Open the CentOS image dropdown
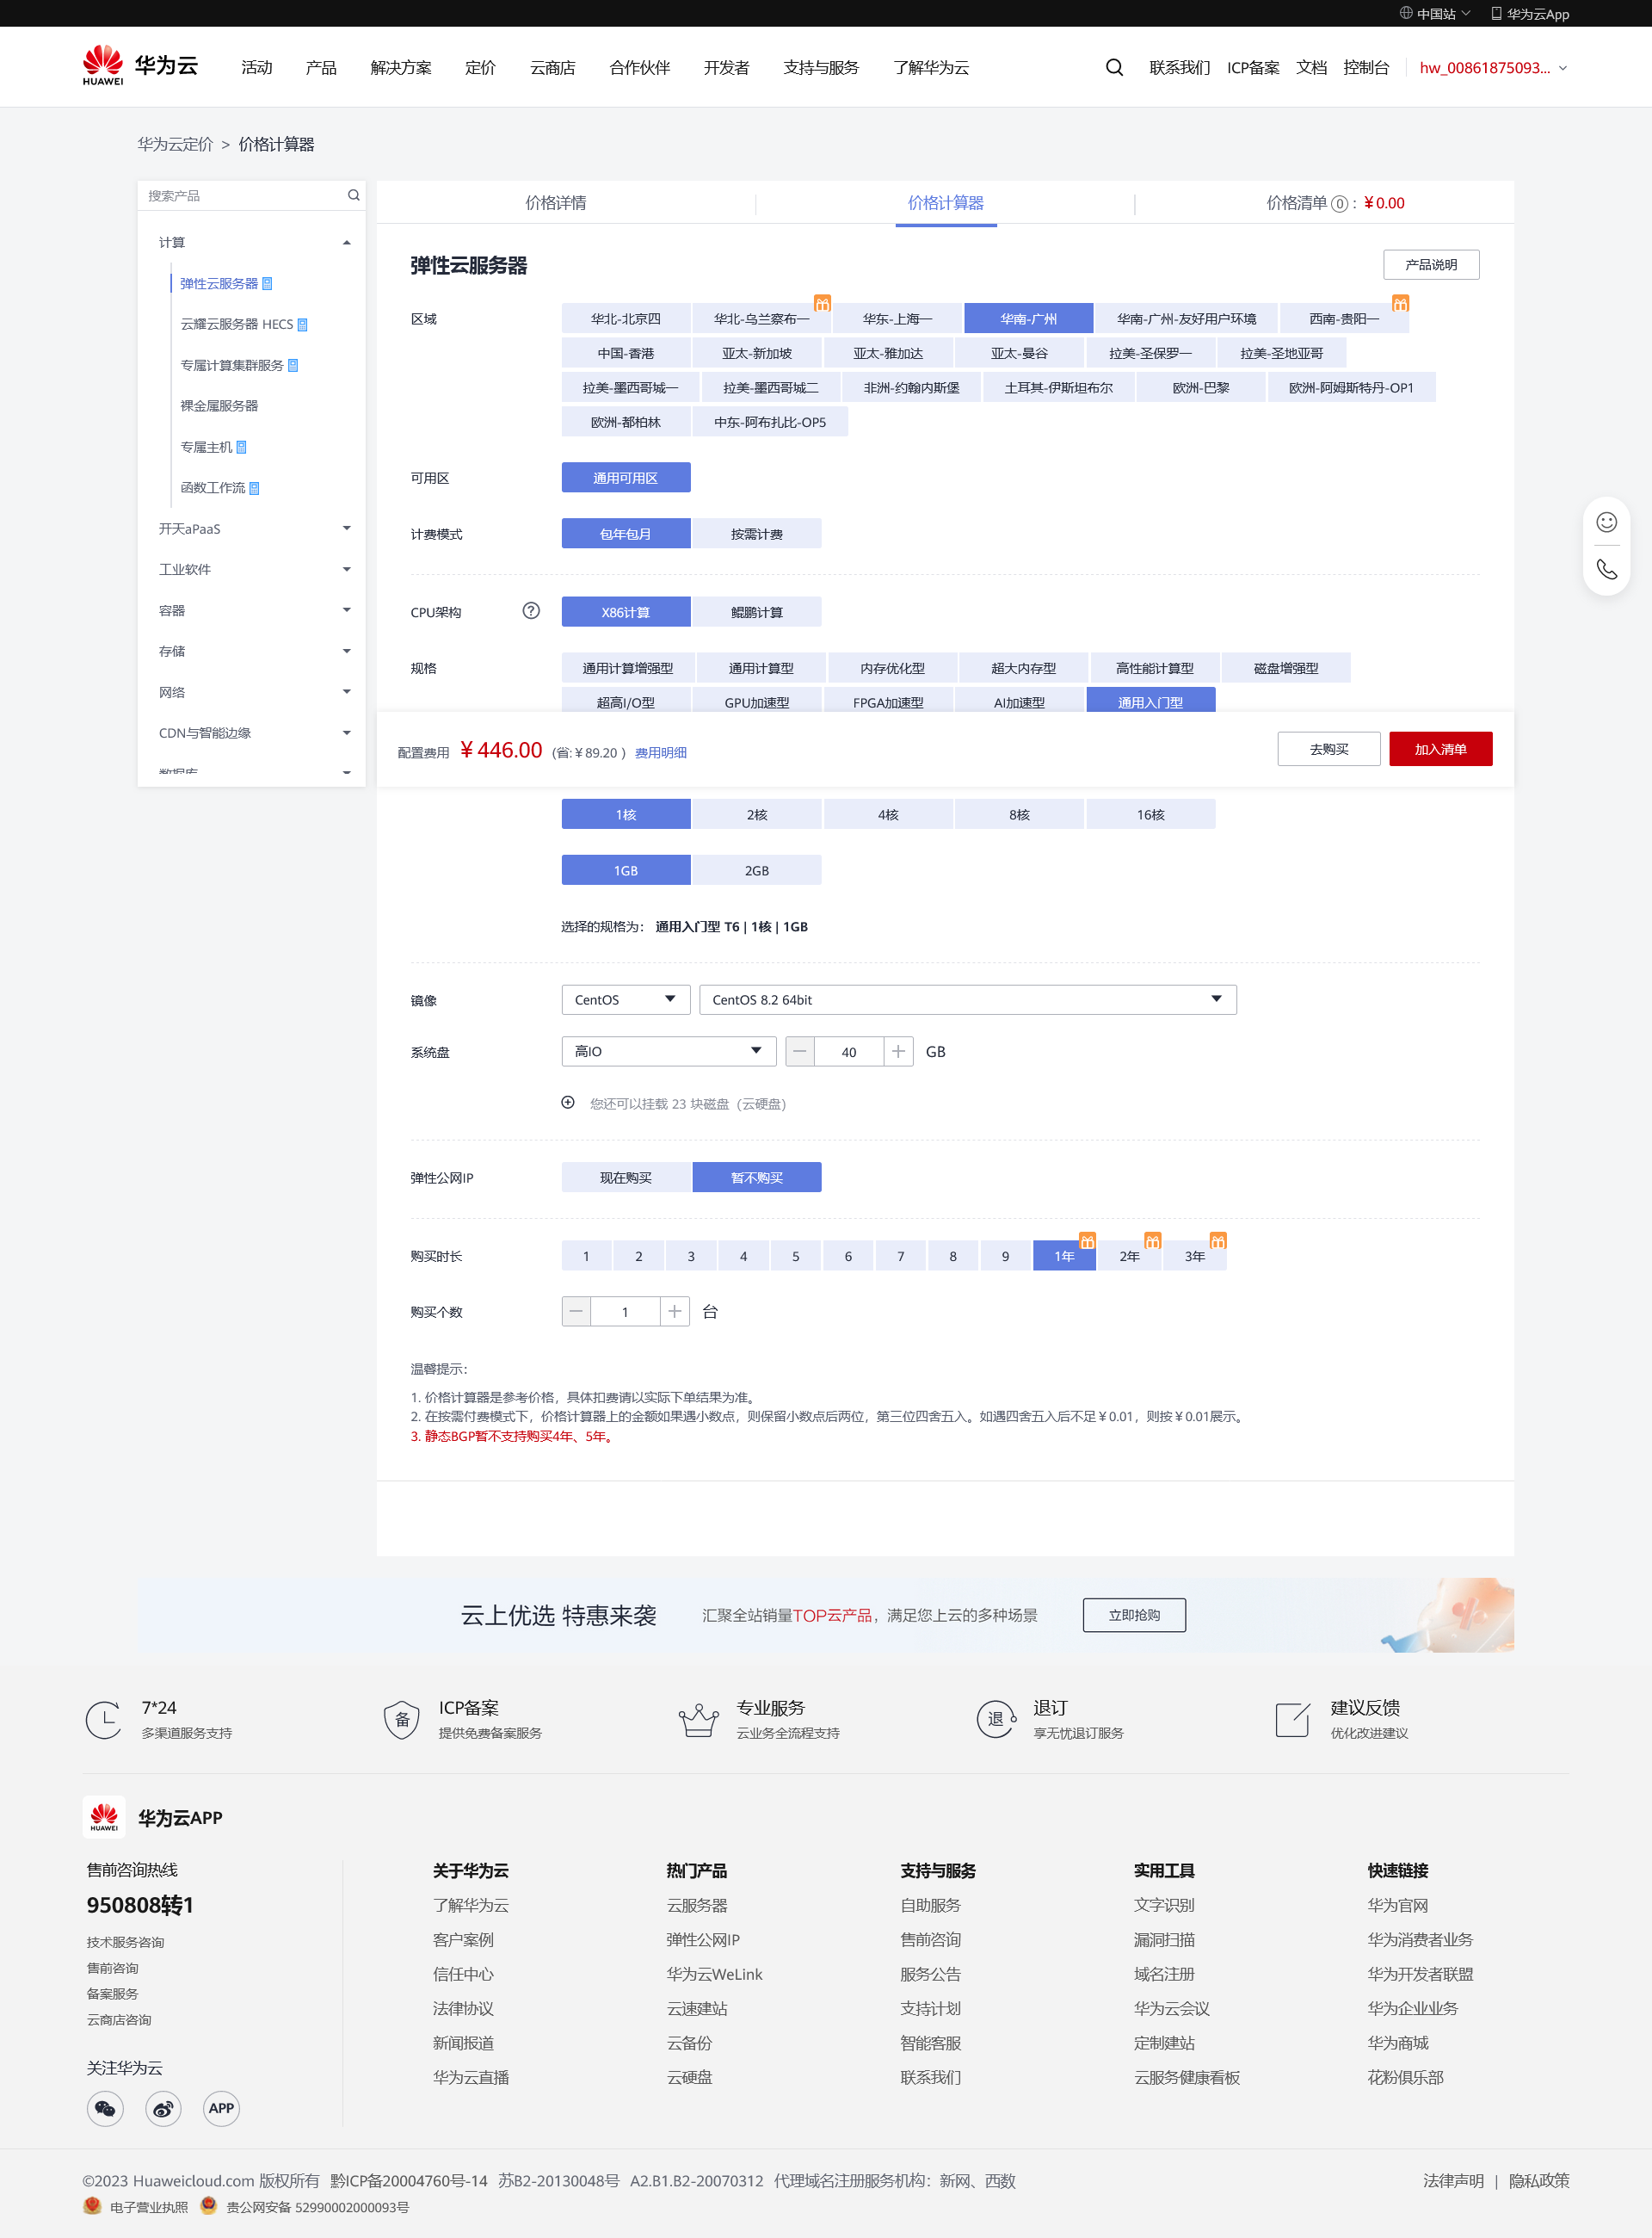 [x=624, y=998]
